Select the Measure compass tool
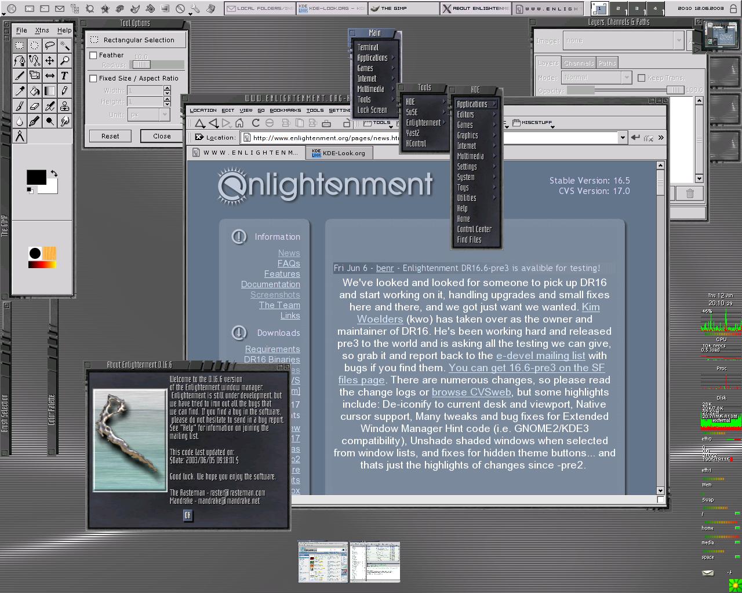Viewport: 742px width, 593px height. [20, 136]
